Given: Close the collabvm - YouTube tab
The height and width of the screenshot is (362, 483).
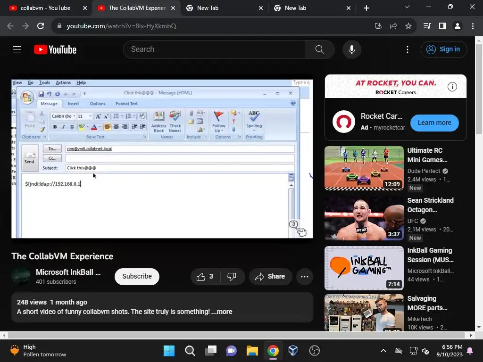Looking at the screenshot, I should tap(85, 8).
